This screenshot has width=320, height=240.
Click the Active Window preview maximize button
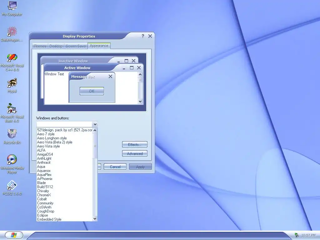pos(132,68)
